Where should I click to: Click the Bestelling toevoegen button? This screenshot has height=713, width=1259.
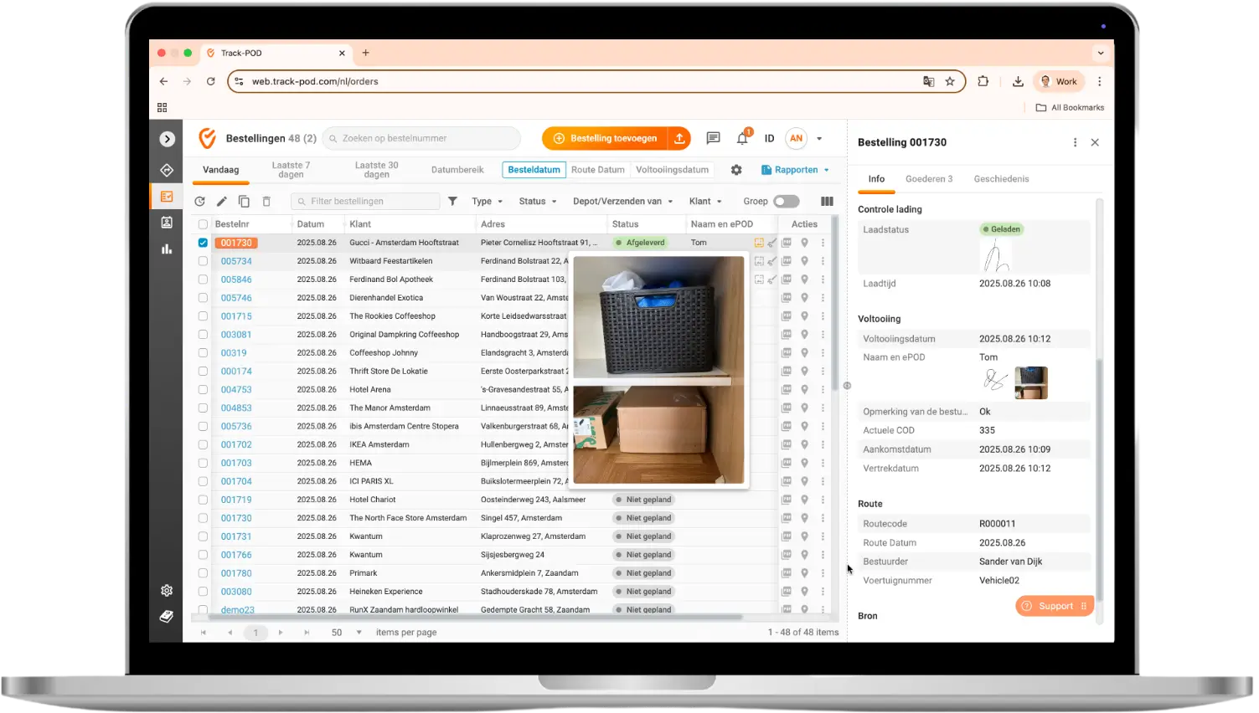coord(605,138)
